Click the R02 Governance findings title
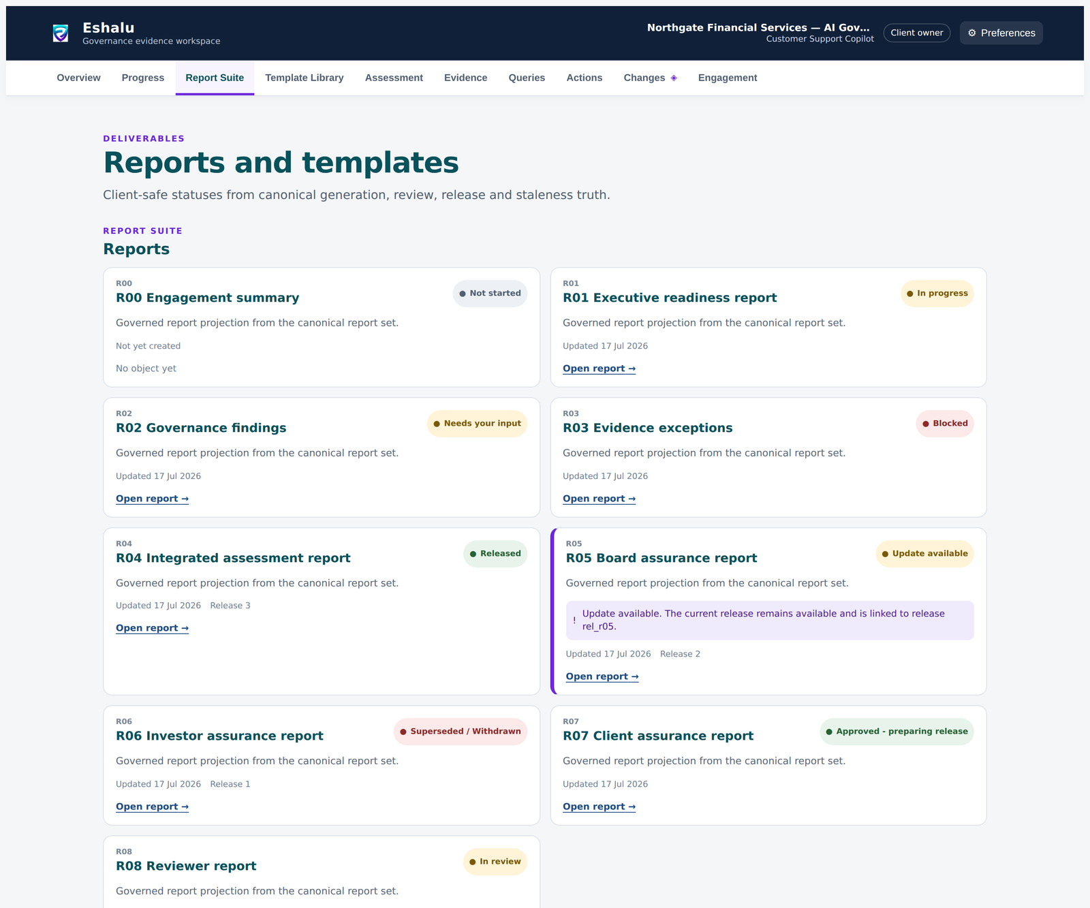Viewport: 1090px width, 908px height. [x=201, y=428]
